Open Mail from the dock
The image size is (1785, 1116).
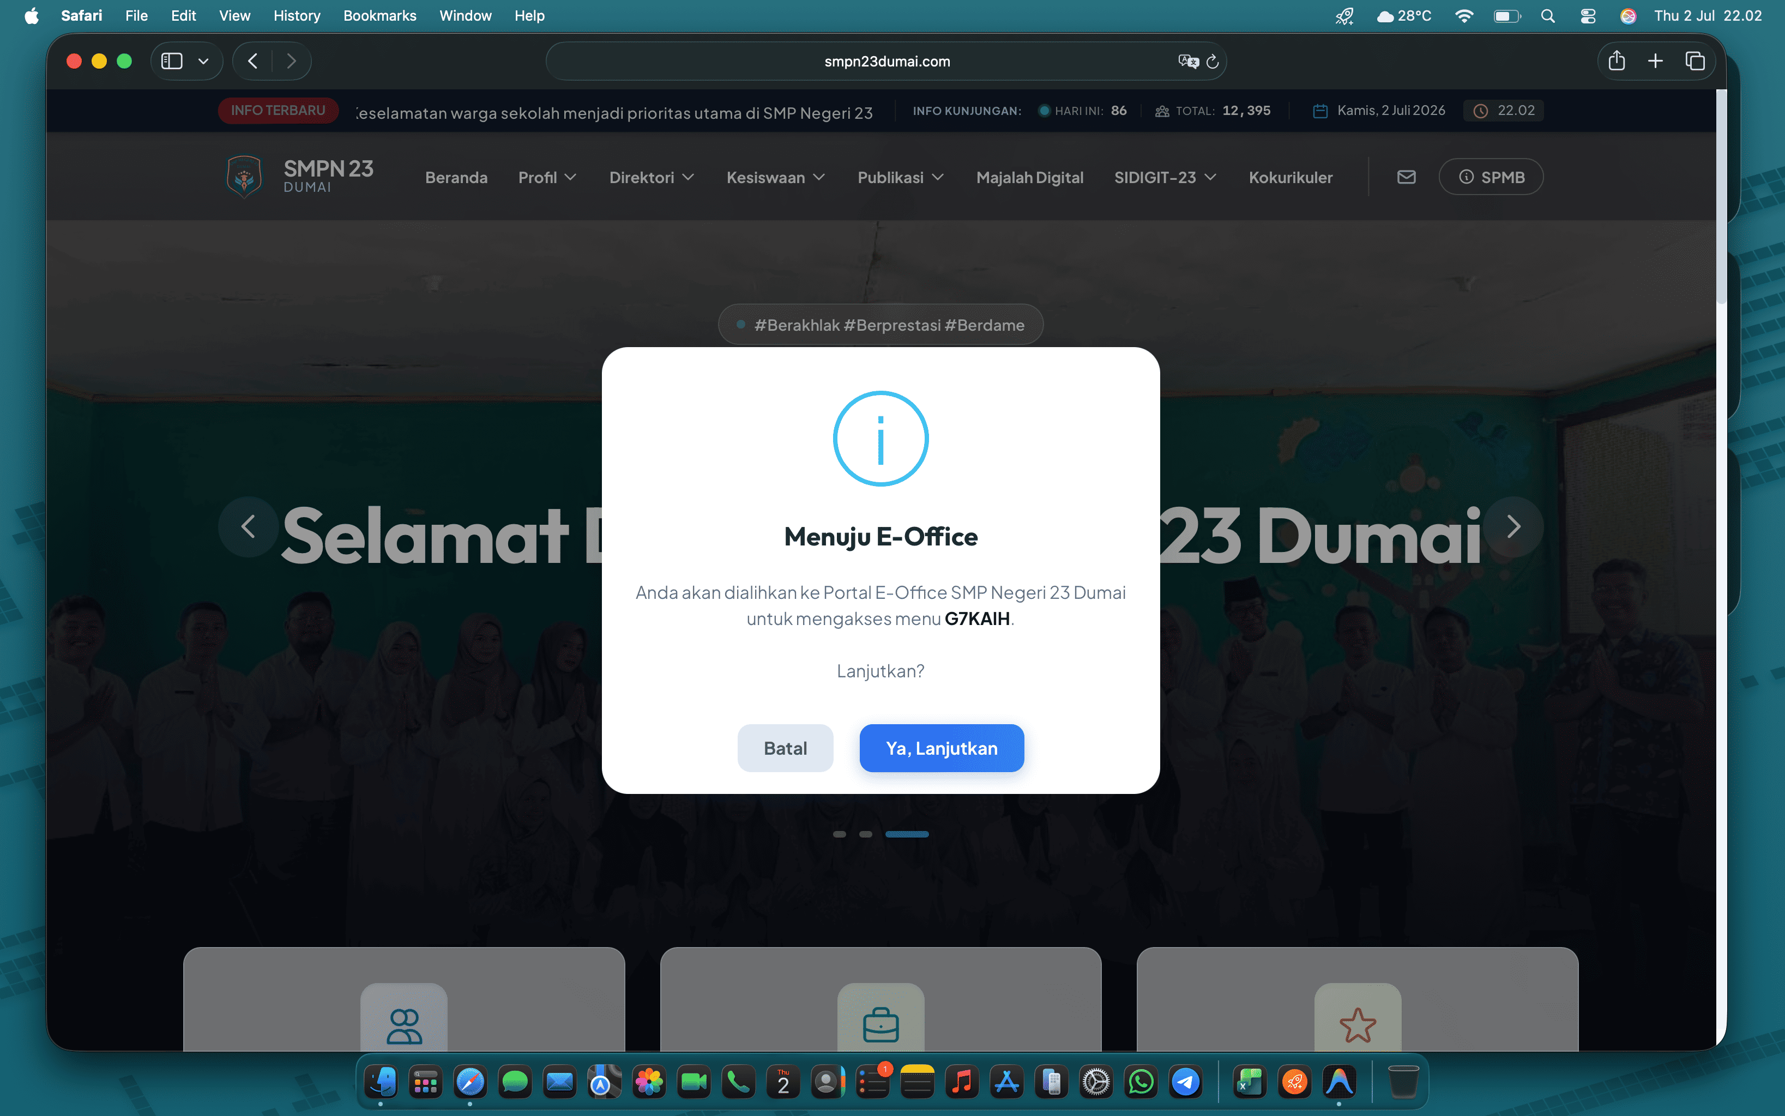coord(560,1082)
